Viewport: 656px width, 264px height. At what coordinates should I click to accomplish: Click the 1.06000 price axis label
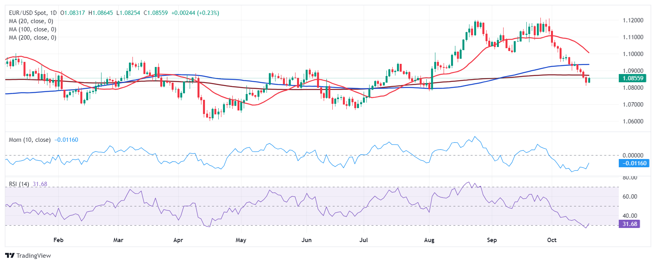click(633, 121)
